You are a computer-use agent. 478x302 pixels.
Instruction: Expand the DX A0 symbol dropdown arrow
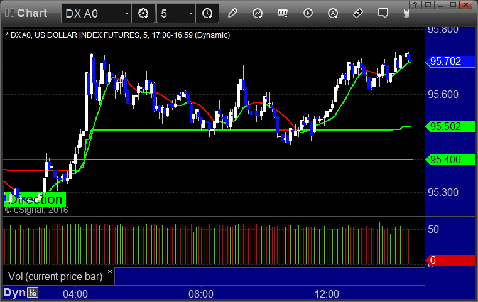click(126, 13)
